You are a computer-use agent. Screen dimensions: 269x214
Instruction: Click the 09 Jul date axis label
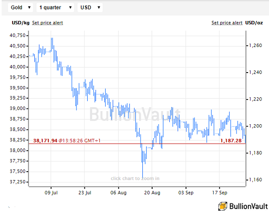pyautogui.click(x=51, y=193)
